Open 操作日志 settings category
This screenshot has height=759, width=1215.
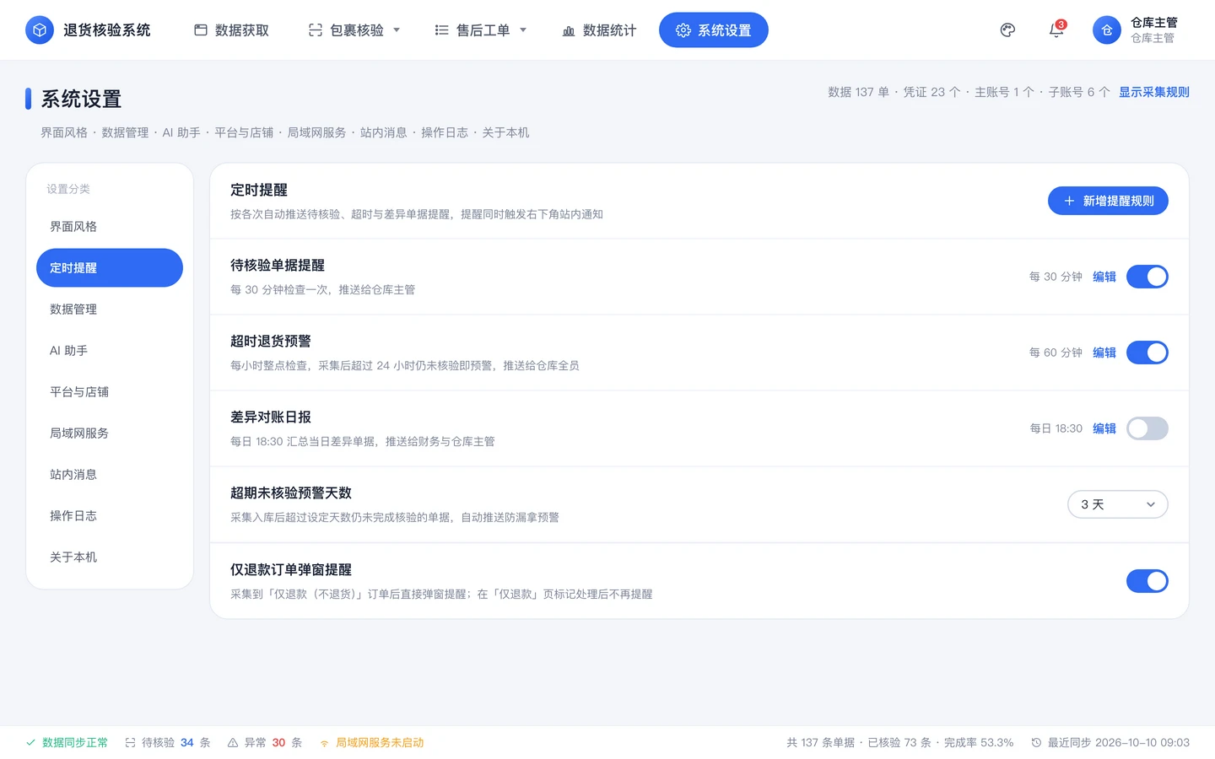110,516
